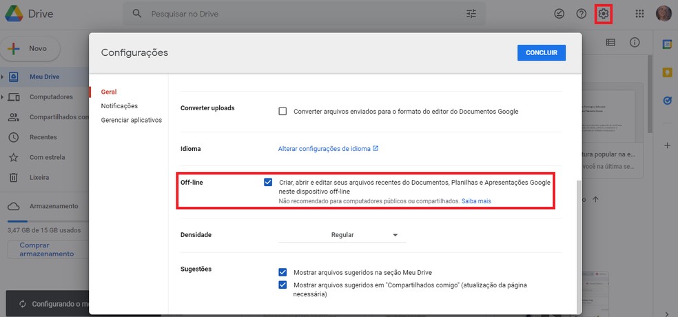The width and height of the screenshot is (678, 317).
Task: Open Recentes in sidebar
Action: click(x=45, y=137)
